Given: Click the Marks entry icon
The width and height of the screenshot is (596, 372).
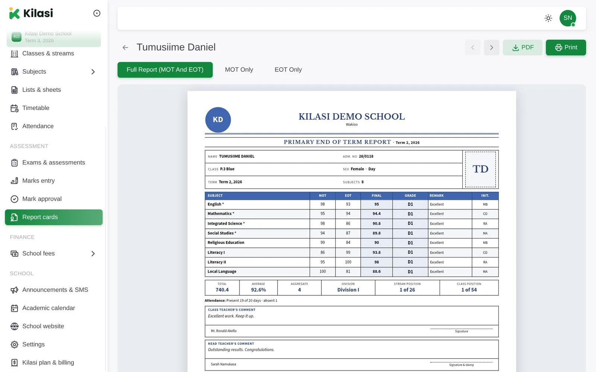Looking at the screenshot, I should click(x=15, y=181).
